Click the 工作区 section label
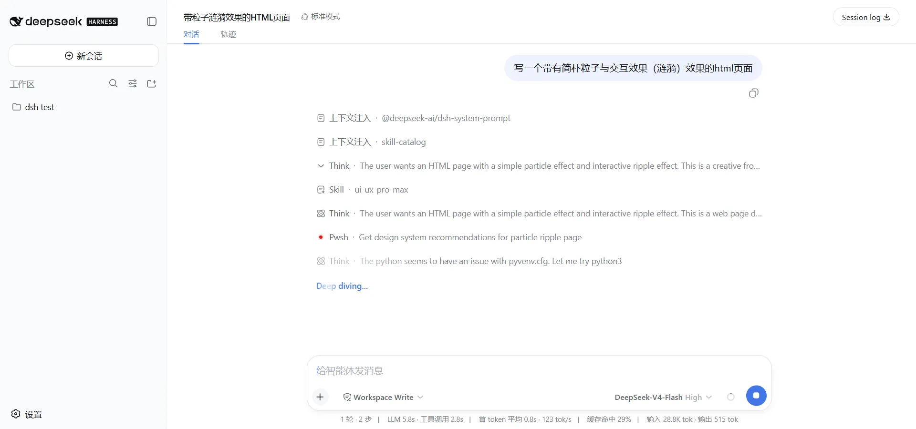 click(x=22, y=84)
